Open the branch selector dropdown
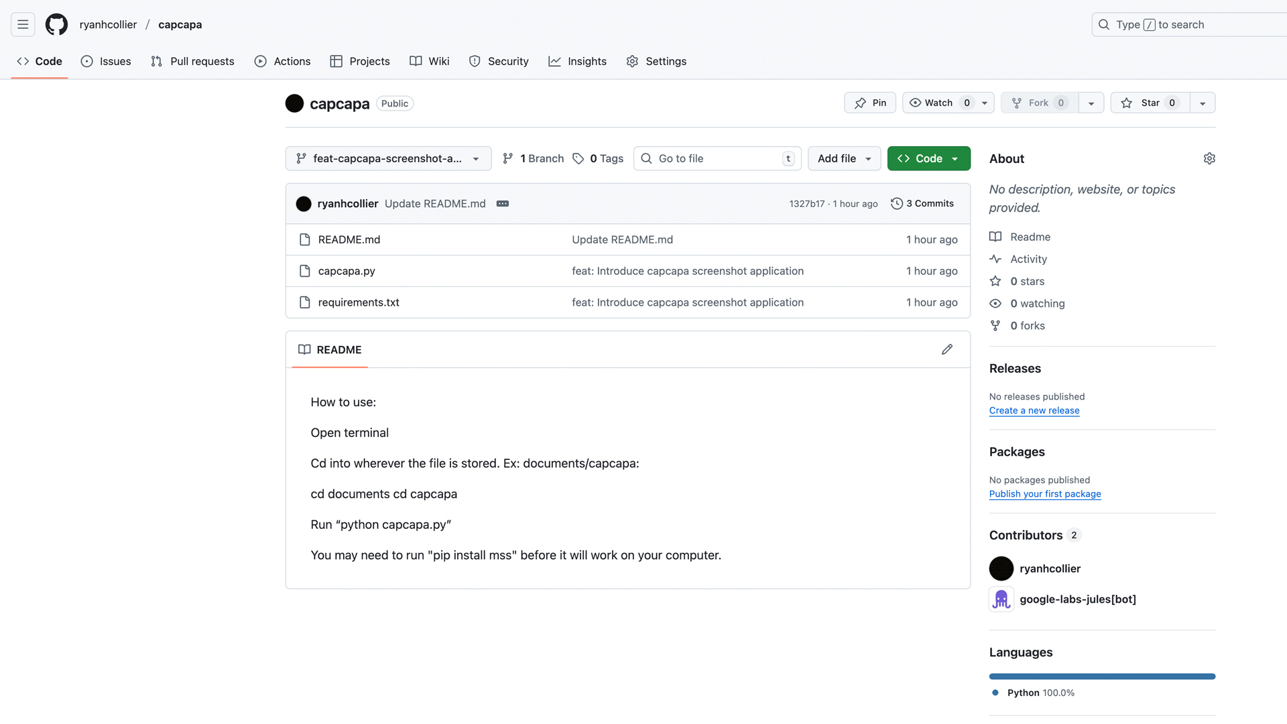Viewport: 1287px width, 724px height. [x=388, y=159]
